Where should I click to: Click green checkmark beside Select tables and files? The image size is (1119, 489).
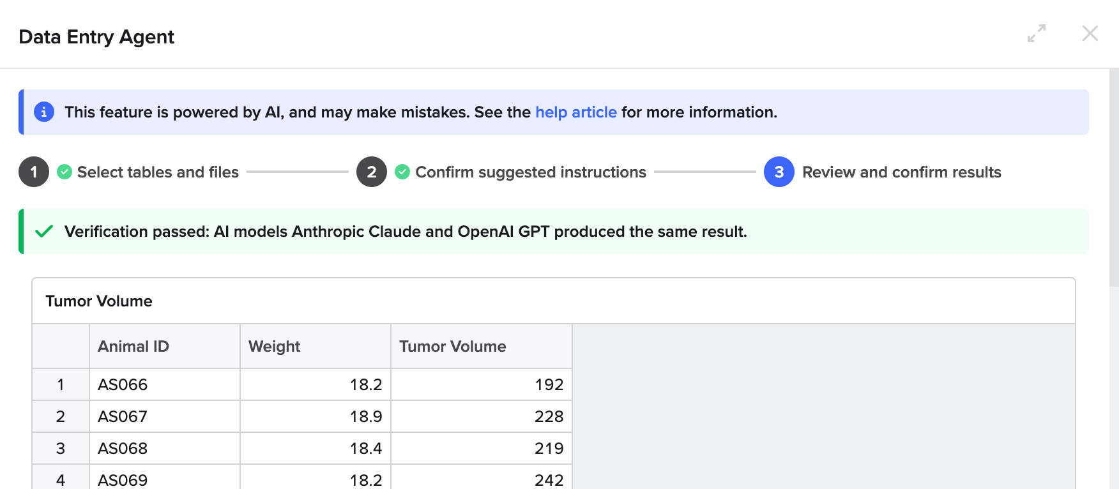coord(65,172)
